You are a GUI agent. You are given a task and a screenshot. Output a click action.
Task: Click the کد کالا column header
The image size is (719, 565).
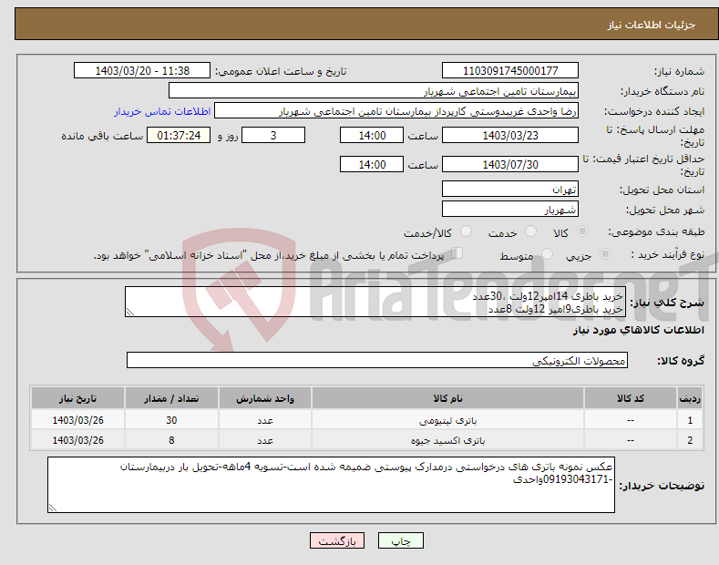(x=631, y=398)
